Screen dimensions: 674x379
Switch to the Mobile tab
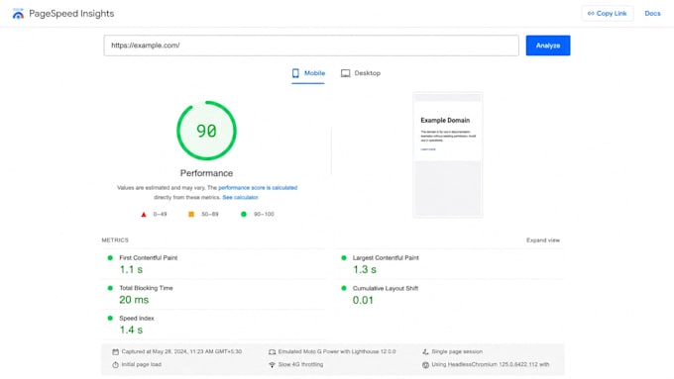point(308,73)
